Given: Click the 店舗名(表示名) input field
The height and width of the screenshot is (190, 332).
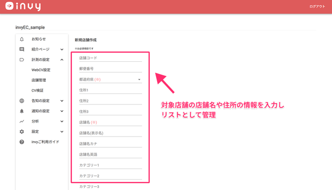Looking at the screenshot, I should coord(111,133).
